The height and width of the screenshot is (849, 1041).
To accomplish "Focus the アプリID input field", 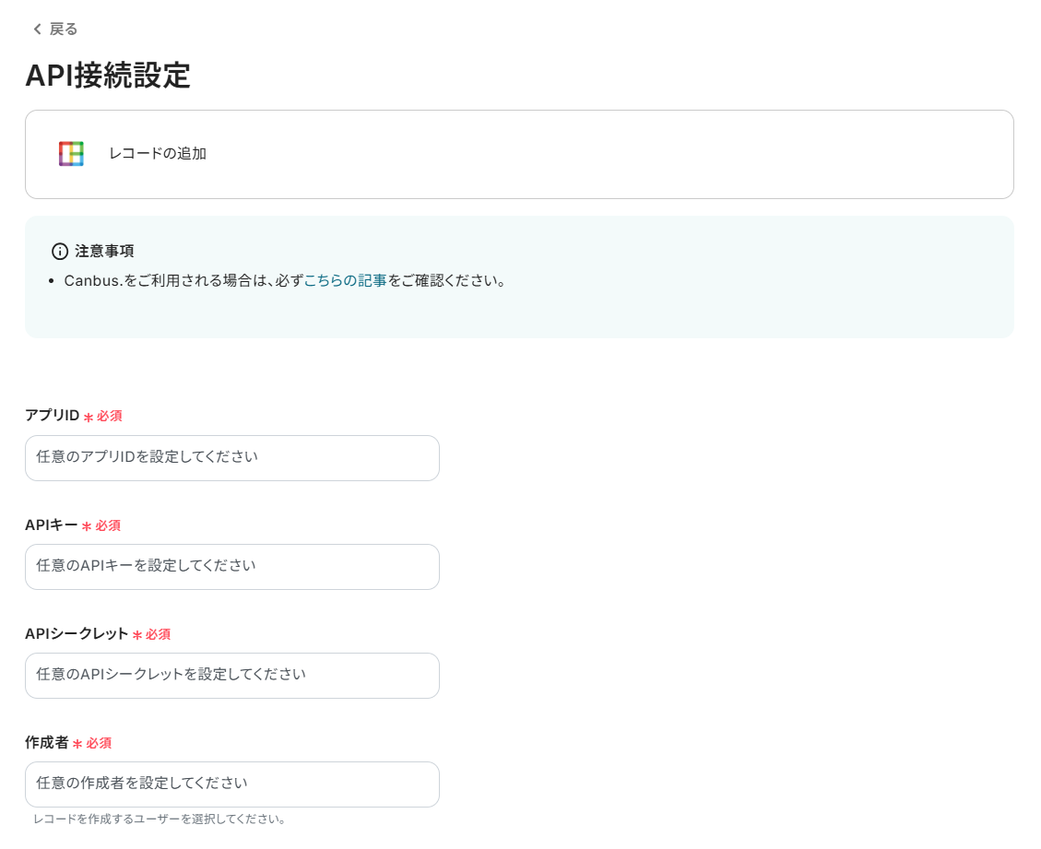I will tap(232, 458).
